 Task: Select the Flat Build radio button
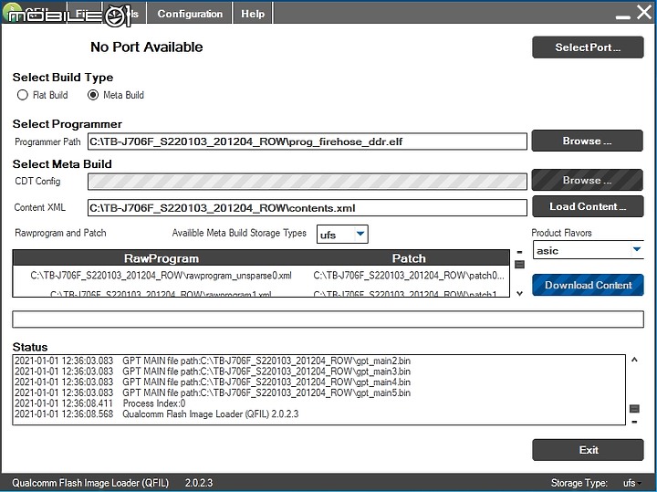(x=23, y=95)
